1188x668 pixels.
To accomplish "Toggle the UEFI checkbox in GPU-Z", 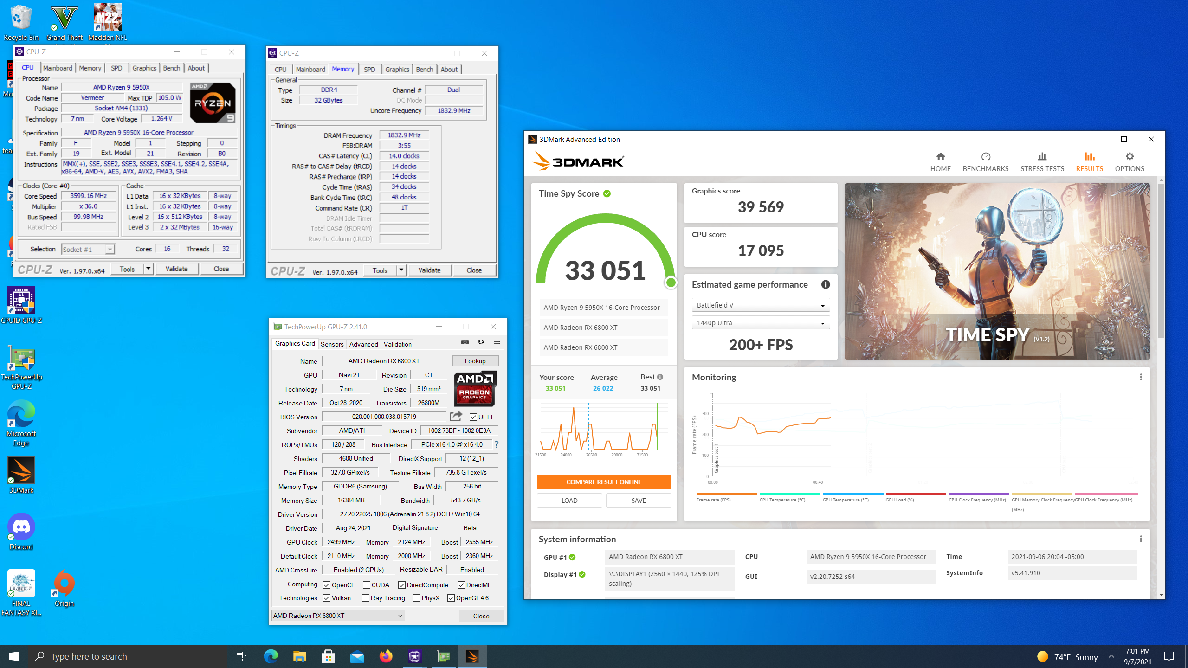I will click(473, 417).
